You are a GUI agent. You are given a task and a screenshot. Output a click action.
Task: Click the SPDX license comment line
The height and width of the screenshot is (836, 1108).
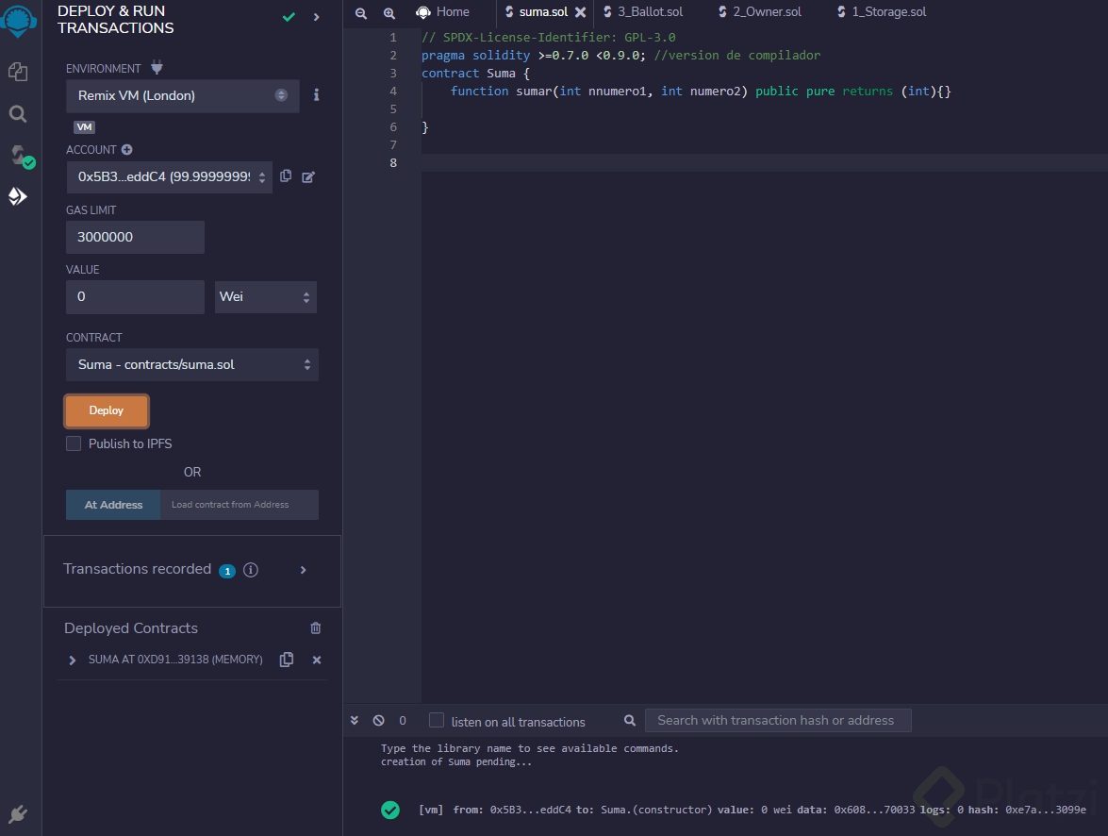[x=549, y=38]
